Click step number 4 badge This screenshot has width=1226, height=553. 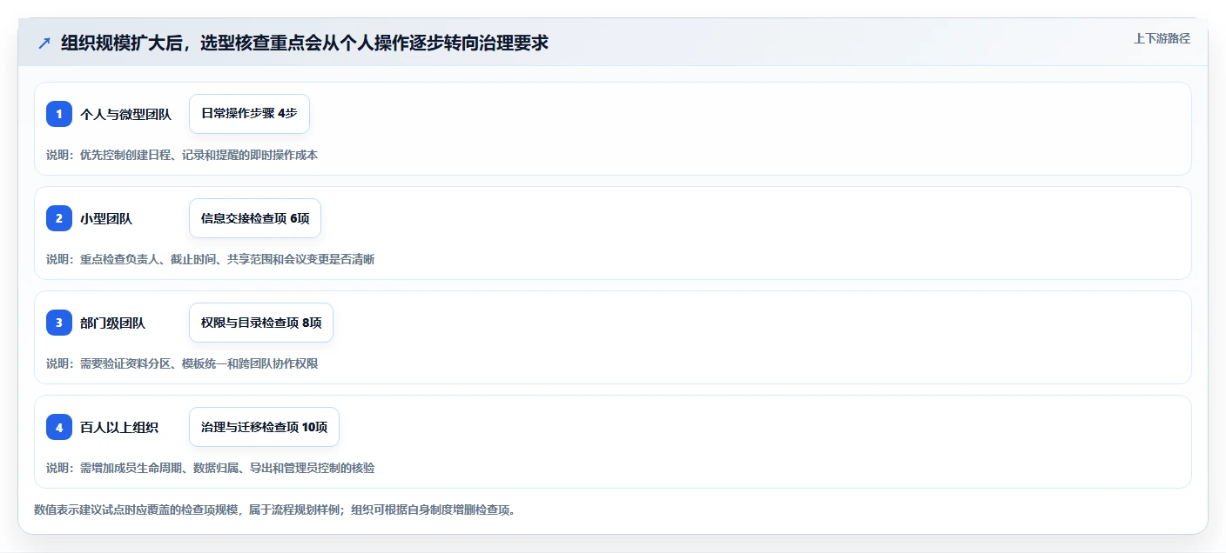(x=59, y=427)
